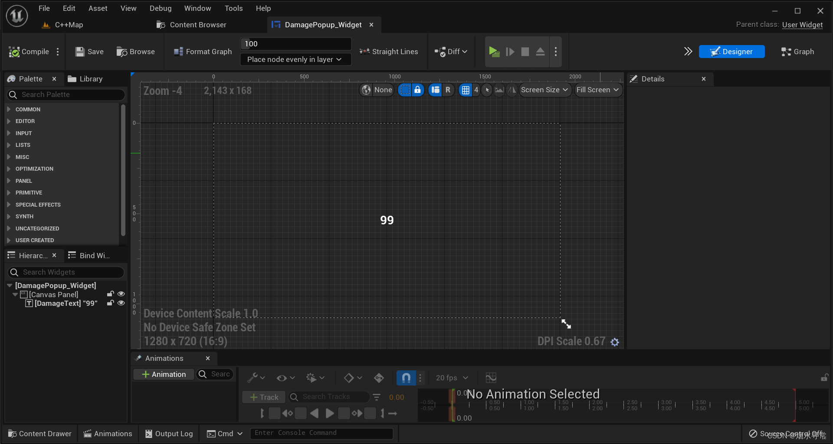Open the File menu
833x444 pixels.
(x=44, y=8)
